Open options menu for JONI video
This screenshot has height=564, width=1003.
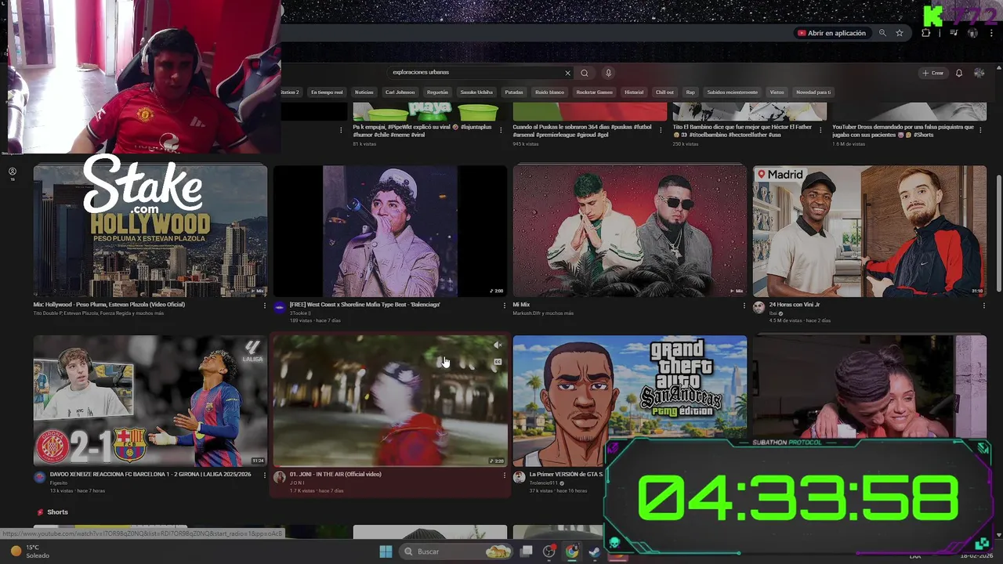pos(504,475)
